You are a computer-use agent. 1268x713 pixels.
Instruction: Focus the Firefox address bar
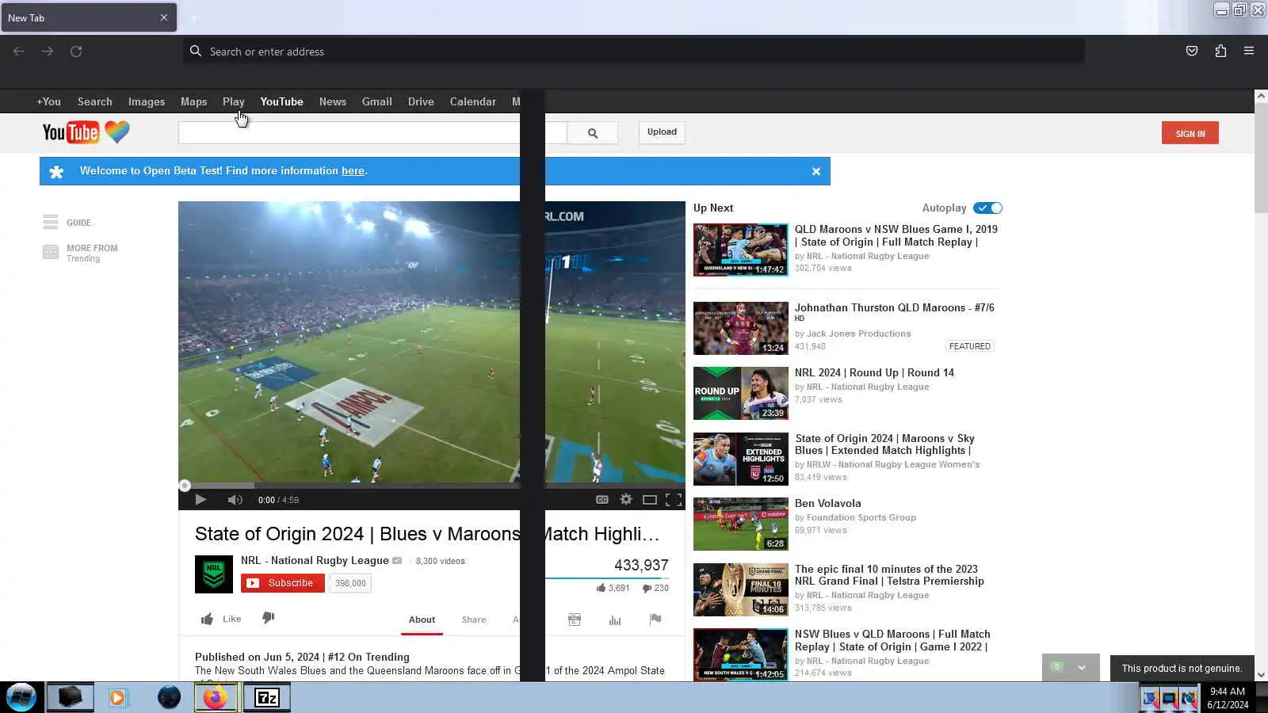[x=634, y=51]
